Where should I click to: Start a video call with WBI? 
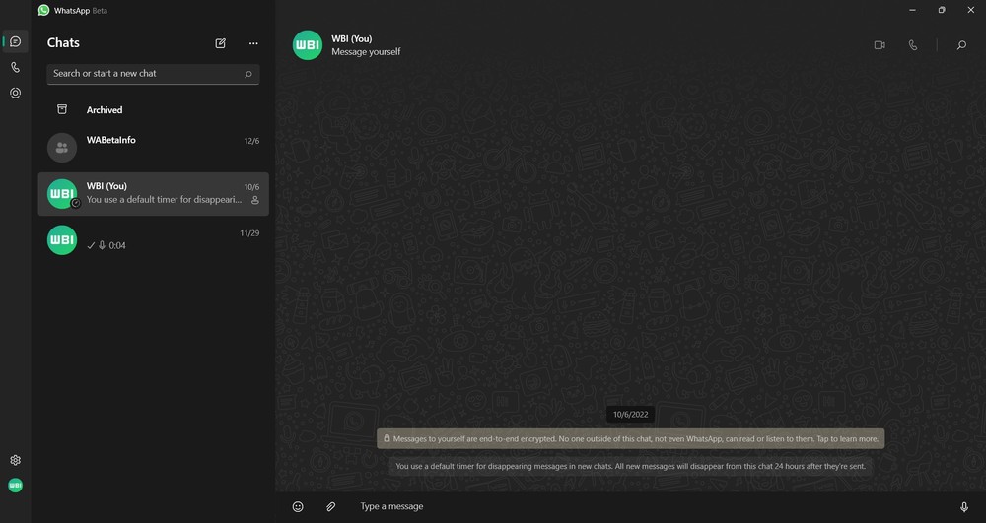pyautogui.click(x=880, y=45)
